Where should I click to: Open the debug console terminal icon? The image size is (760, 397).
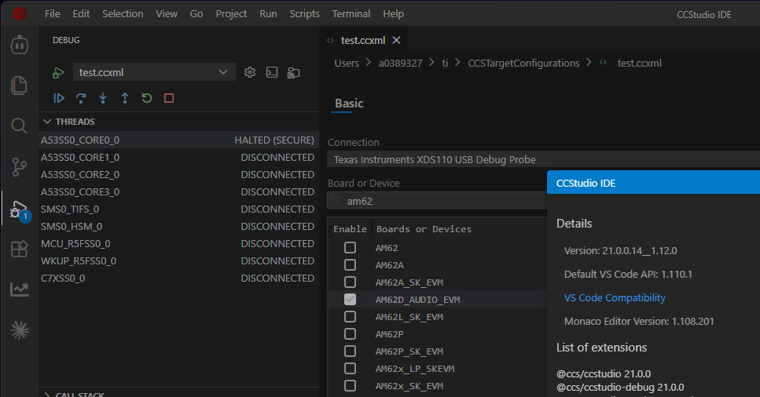pyautogui.click(x=271, y=72)
